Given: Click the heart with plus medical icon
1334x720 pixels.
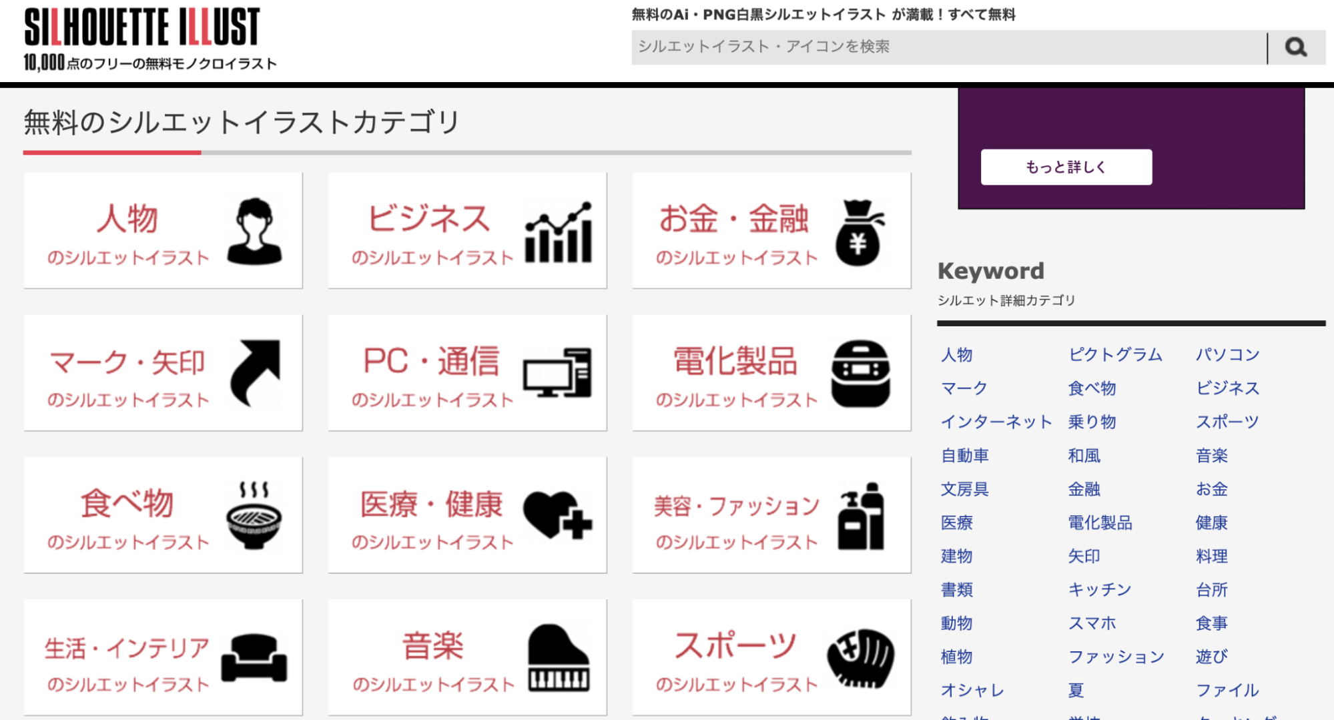Looking at the screenshot, I should pyautogui.click(x=558, y=515).
